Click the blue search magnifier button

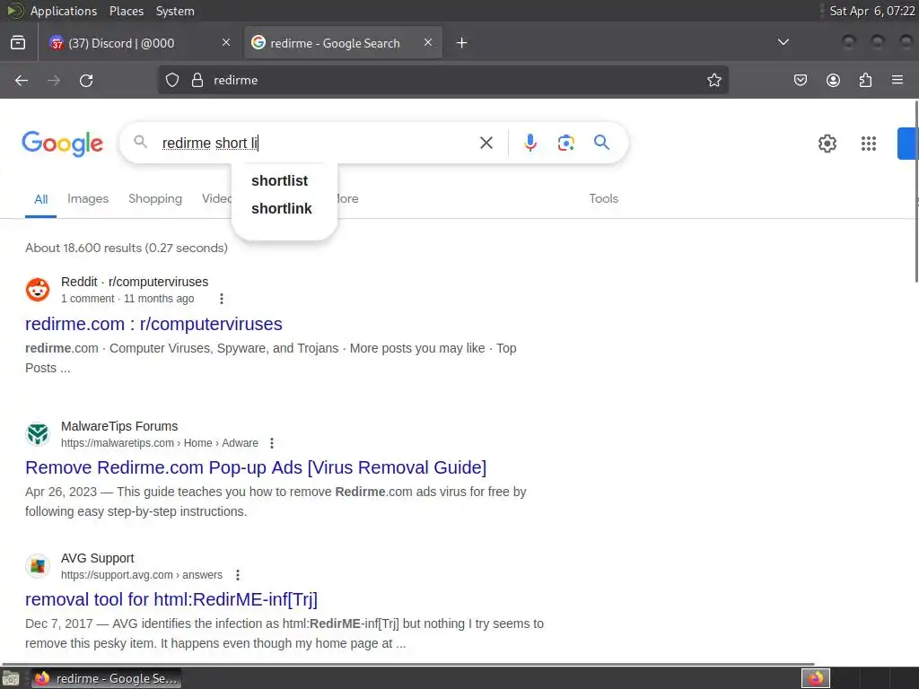(x=601, y=142)
